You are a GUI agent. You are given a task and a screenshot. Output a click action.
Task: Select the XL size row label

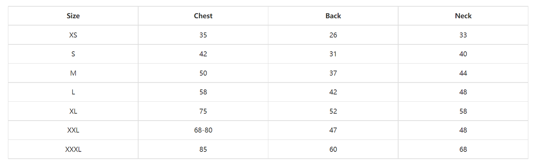click(73, 111)
